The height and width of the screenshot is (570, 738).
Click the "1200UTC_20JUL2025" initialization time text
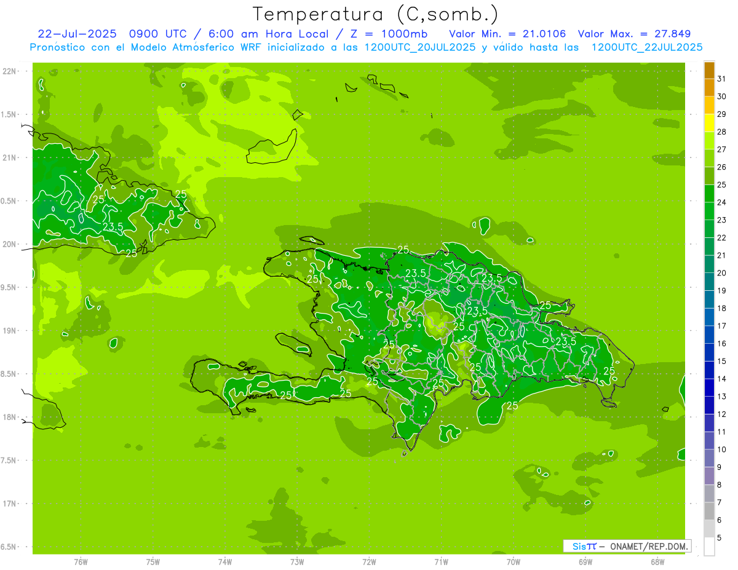pos(420,47)
